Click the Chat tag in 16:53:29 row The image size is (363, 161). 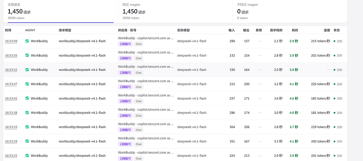pyautogui.click(x=139, y=144)
